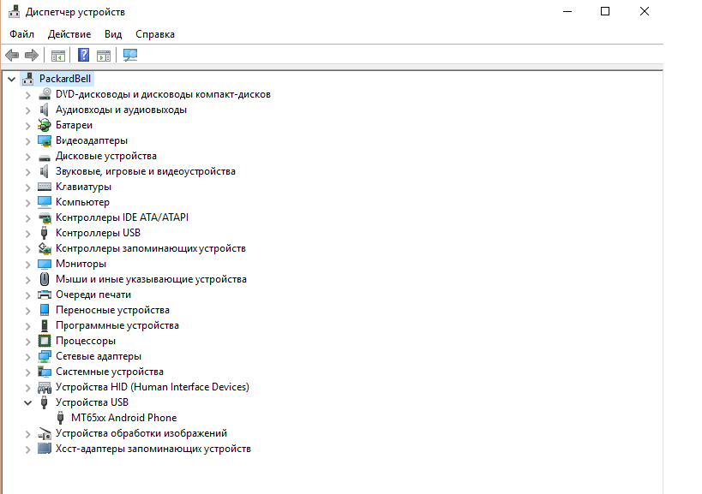Click the Процессоры chip icon
Viewport: 702px width, 494px height.
point(45,341)
